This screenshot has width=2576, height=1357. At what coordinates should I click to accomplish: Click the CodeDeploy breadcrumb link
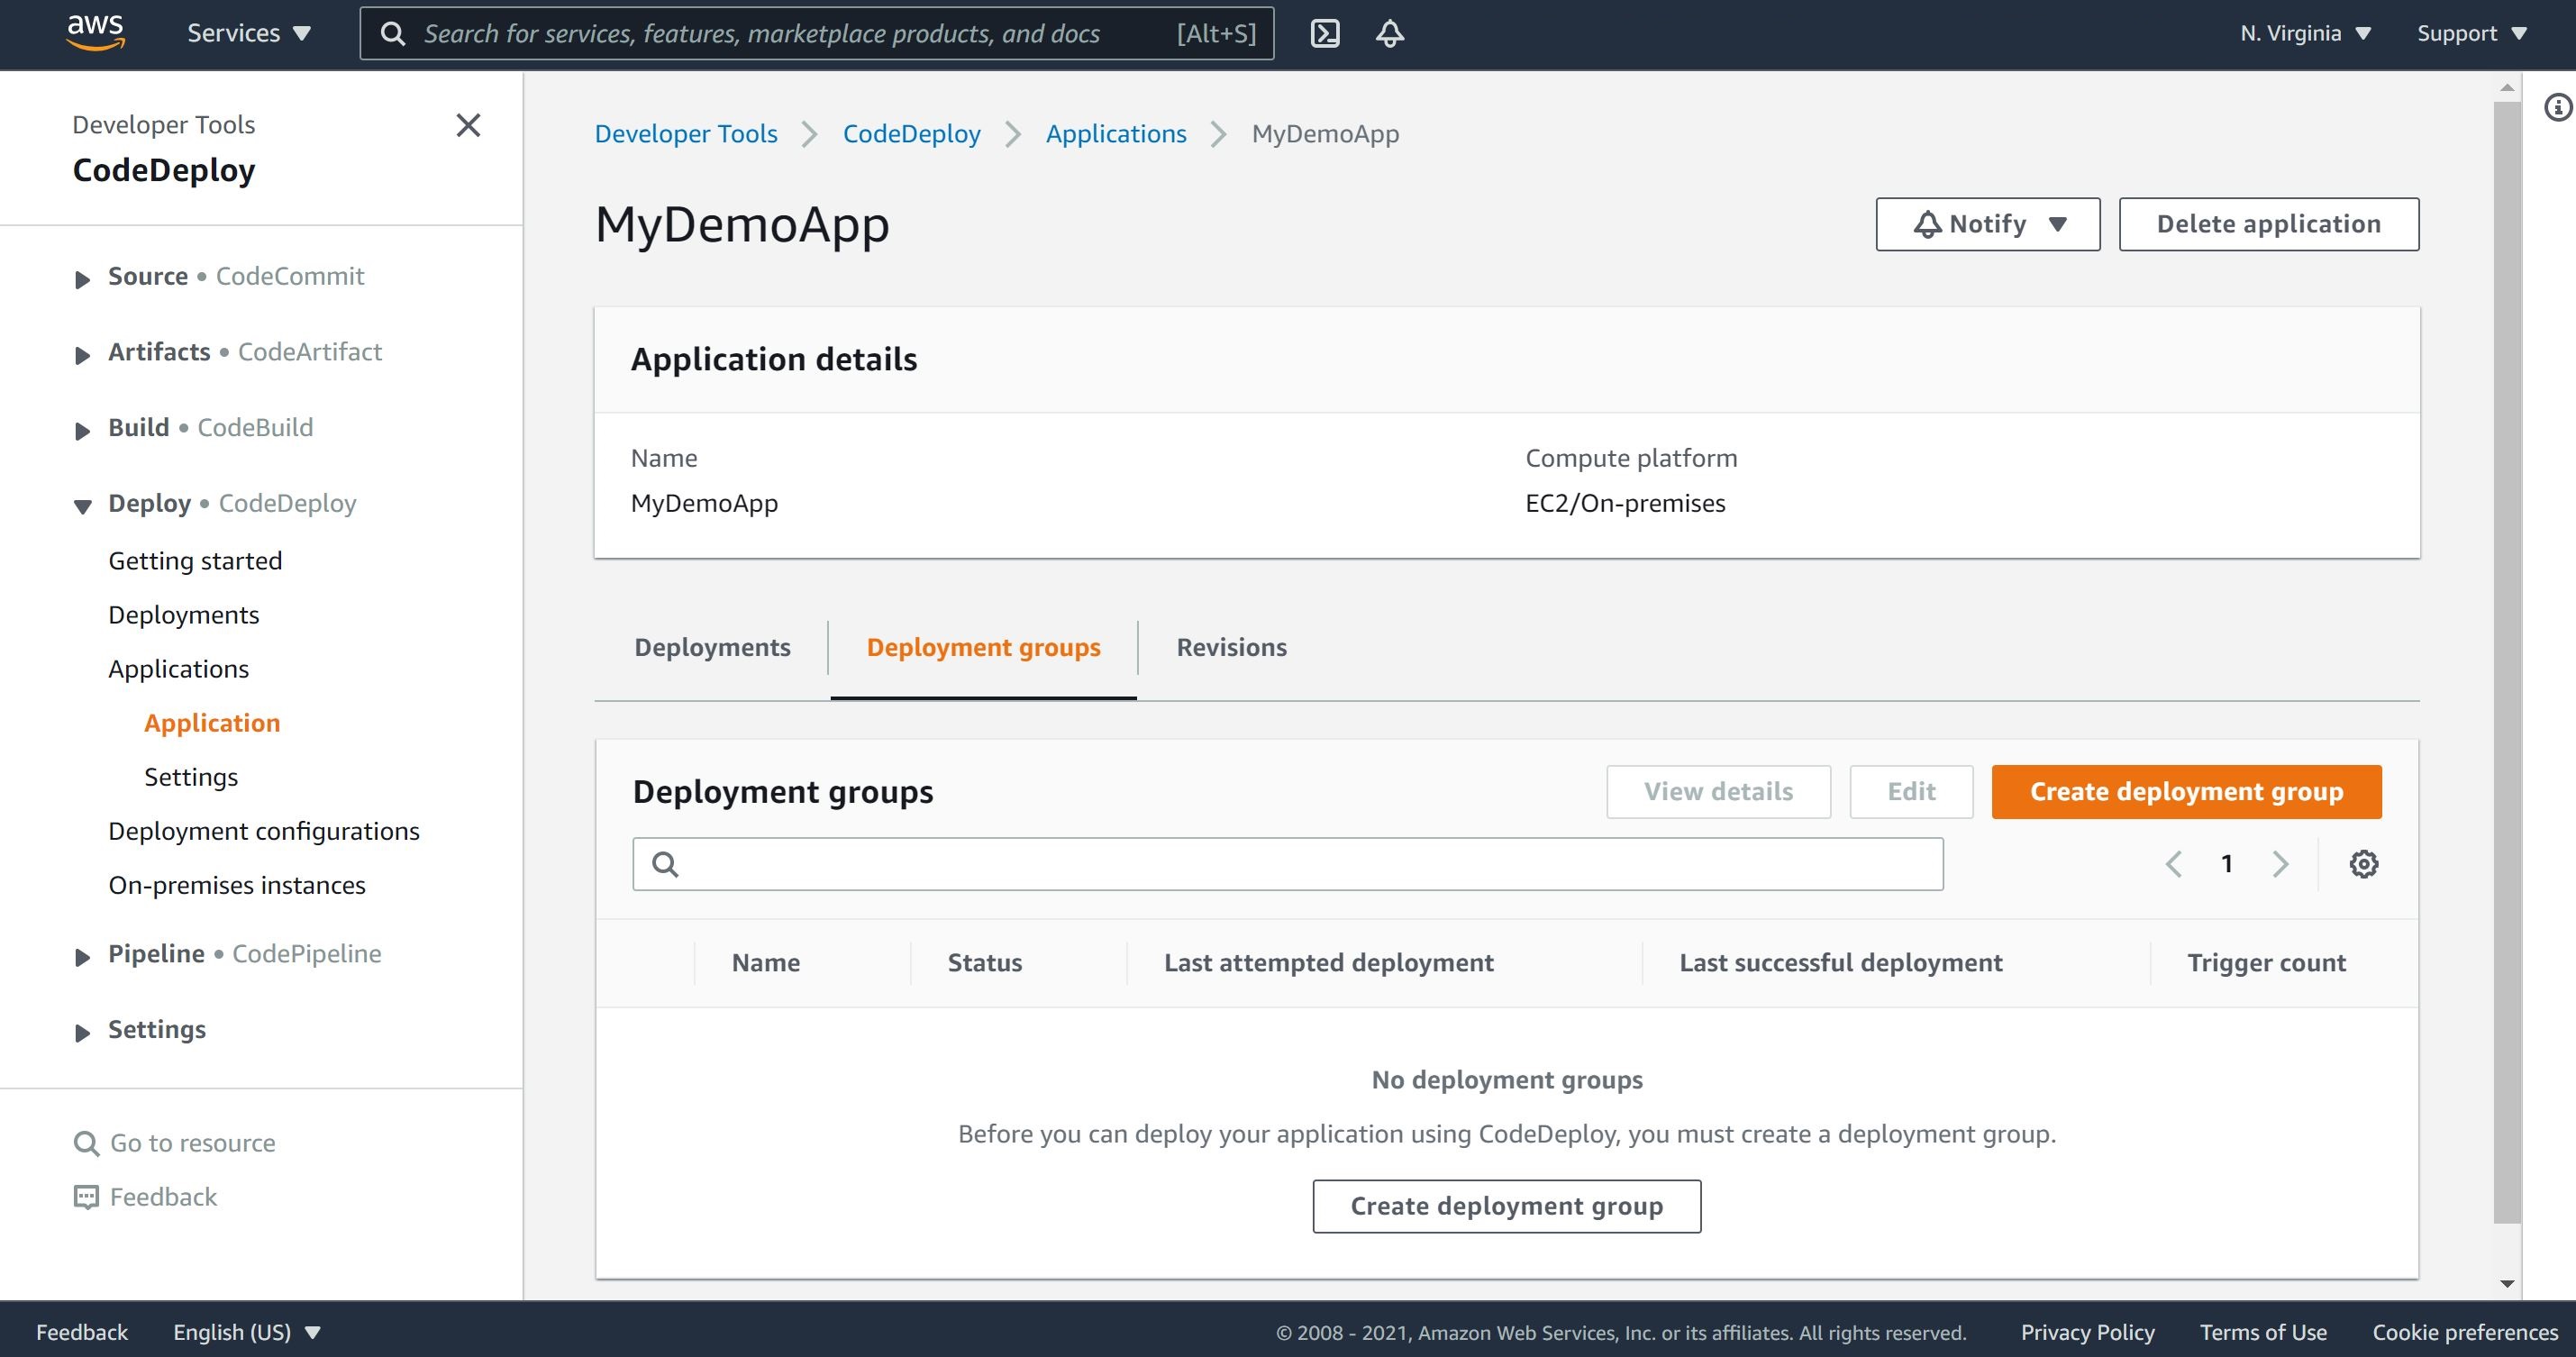(x=911, y=134)
